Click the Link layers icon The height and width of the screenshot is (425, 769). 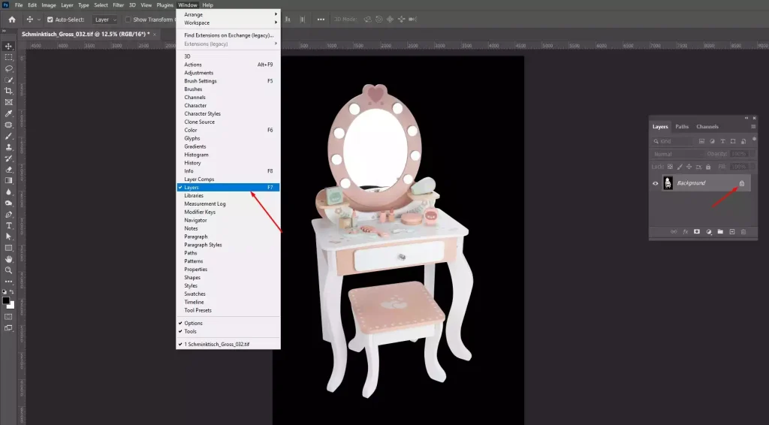(x=674, y=232)
